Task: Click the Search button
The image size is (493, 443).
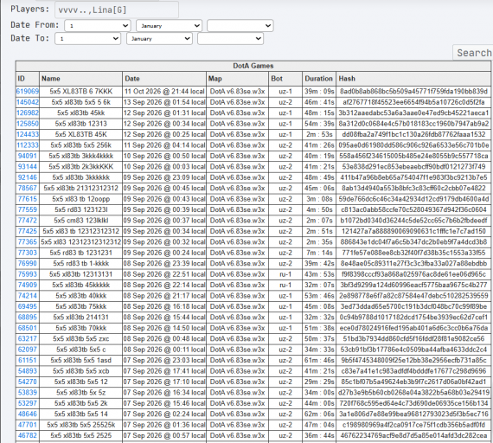Action: (x=473, y=53)
